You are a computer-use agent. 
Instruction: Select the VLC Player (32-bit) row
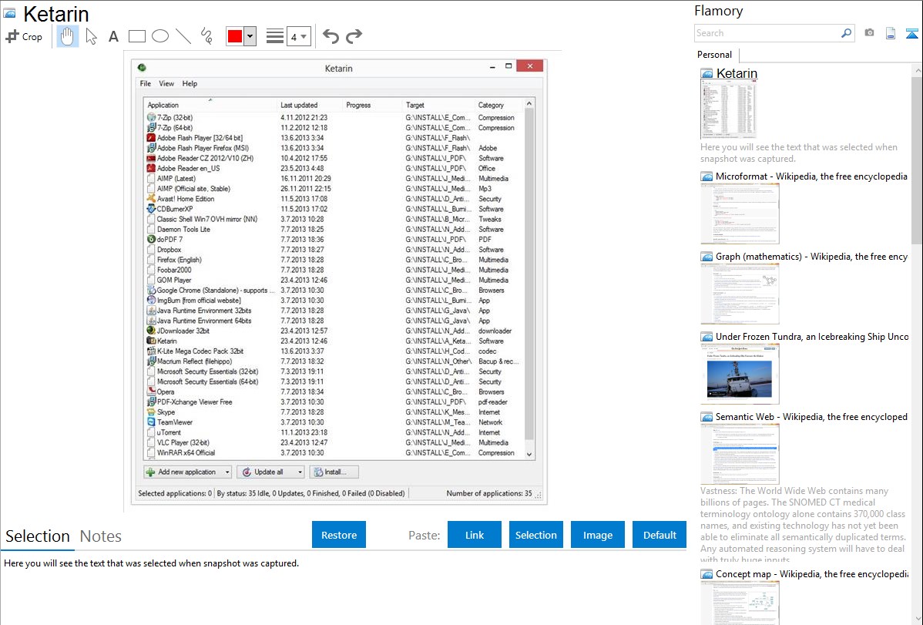[x=334, y=442]
